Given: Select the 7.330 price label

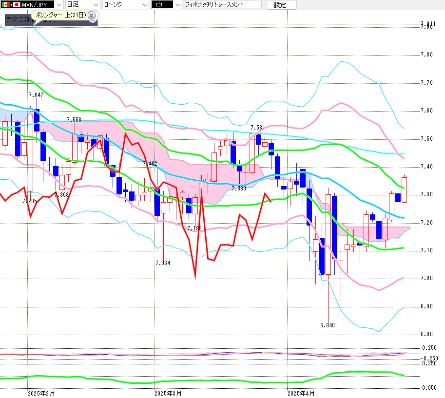Looking at the screenshot, I should [239, 189].
